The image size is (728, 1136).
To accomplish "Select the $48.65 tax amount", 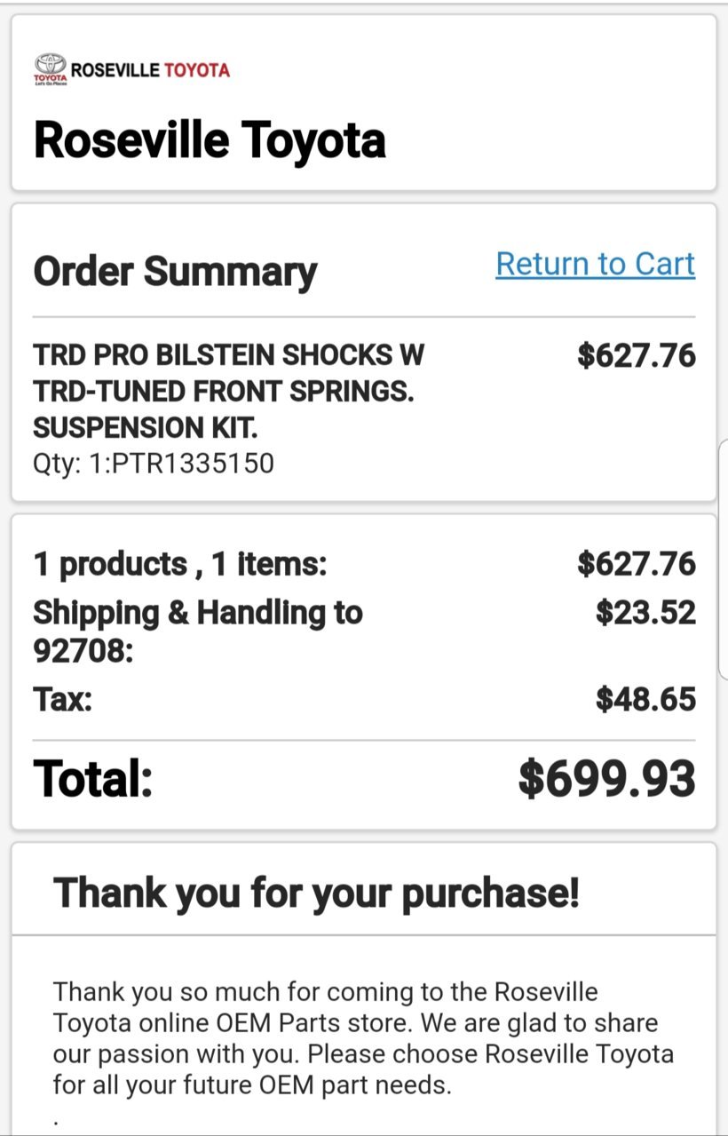I will 645,700.
